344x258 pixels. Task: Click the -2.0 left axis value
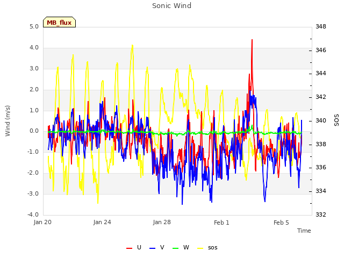pyautogui.click(x=33, y=173)
